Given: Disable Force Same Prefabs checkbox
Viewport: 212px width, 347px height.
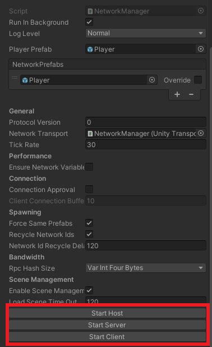Looking at the screenshot, I should coord(89,223).
